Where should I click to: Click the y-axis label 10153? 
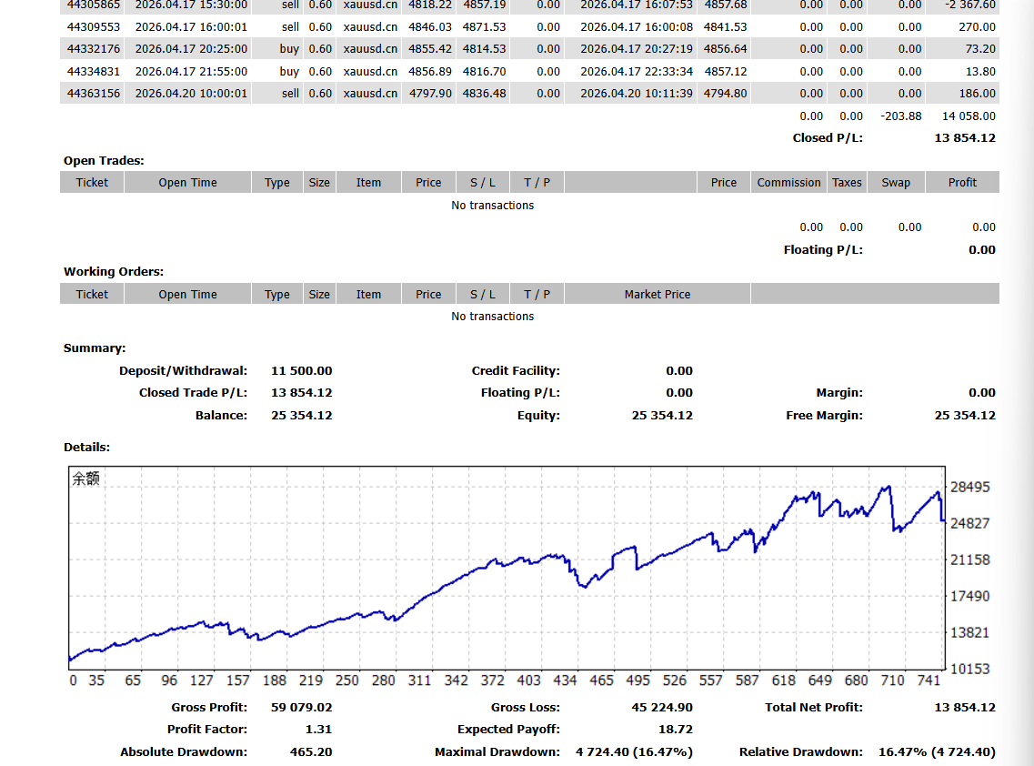point(970,669)
